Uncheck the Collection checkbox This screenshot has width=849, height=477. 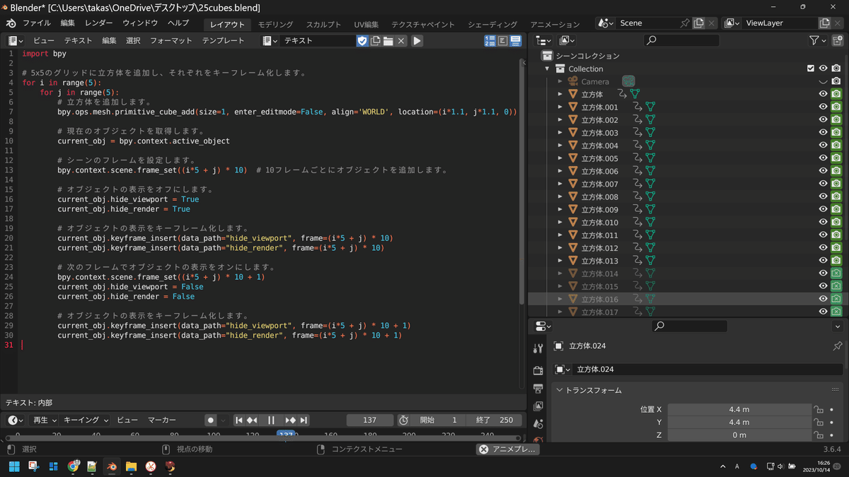point(810,69)
